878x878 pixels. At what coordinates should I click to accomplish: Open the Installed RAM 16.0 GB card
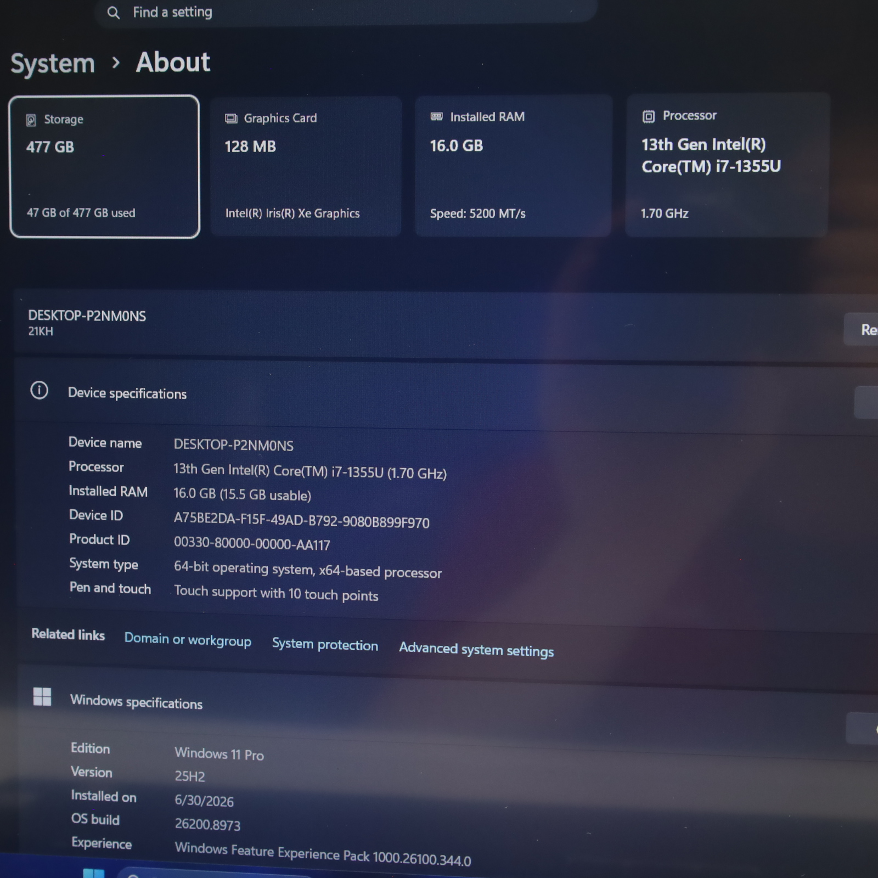[513, 166]
